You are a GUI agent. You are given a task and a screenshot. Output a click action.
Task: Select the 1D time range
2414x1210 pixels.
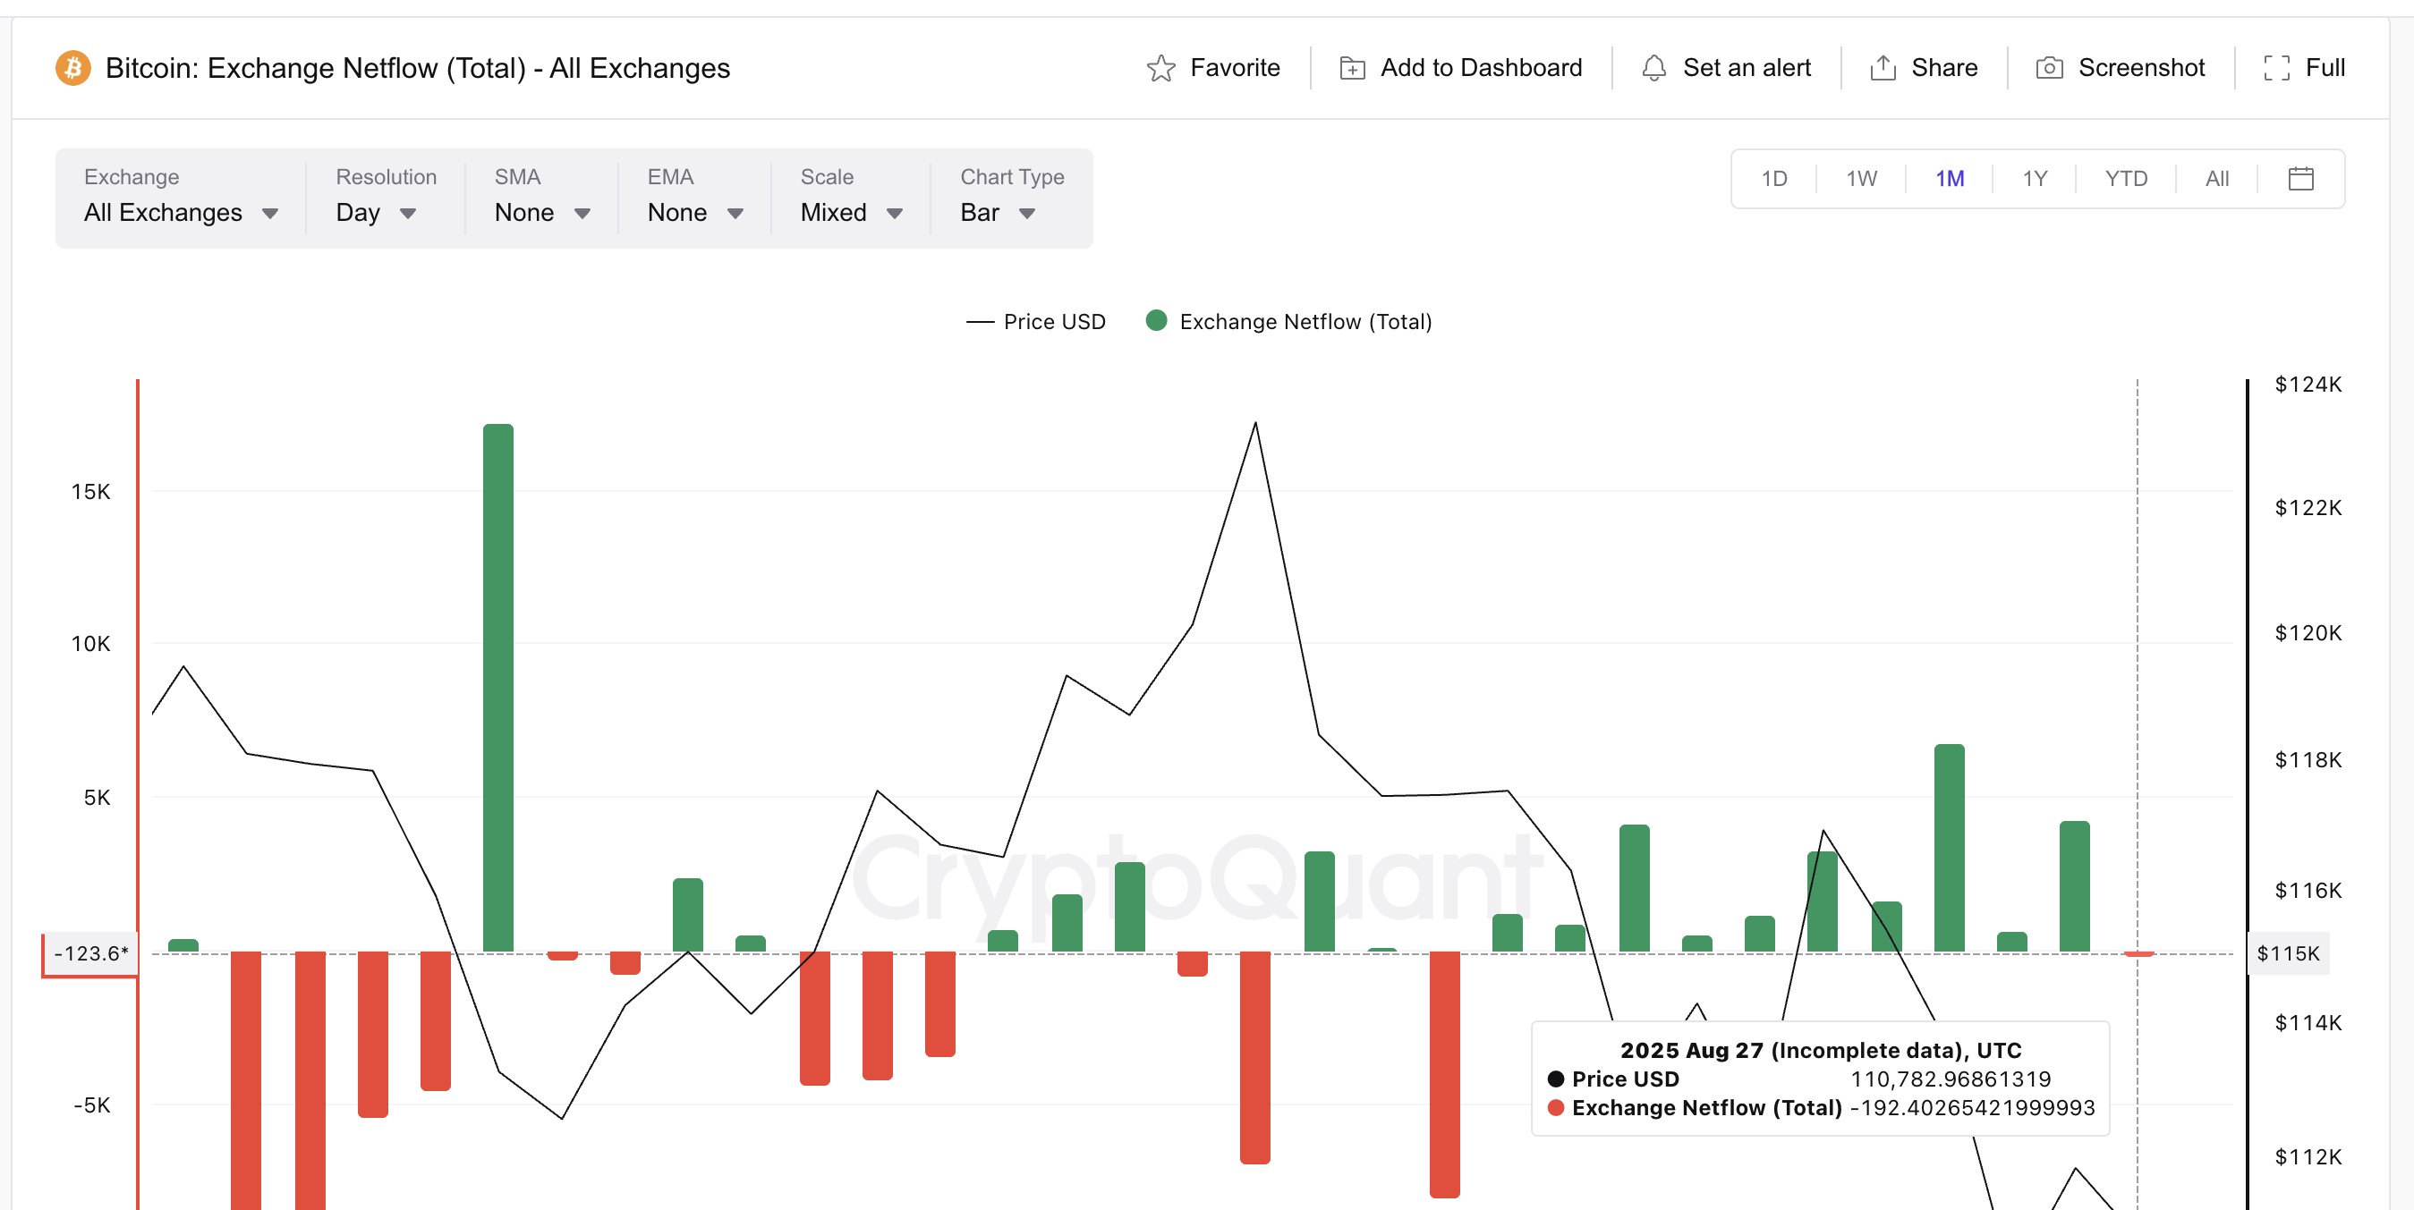click(1773, 178)
